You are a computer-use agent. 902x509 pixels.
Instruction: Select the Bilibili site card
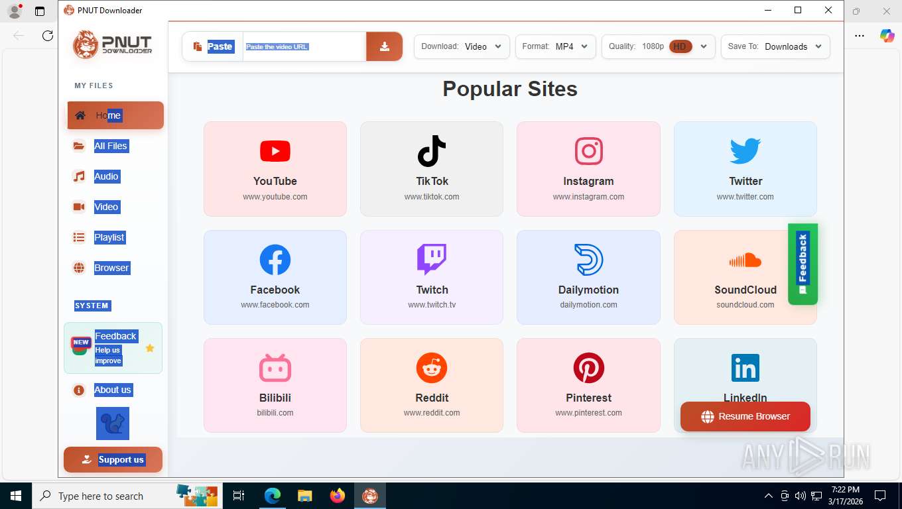[x=275, y=386]
